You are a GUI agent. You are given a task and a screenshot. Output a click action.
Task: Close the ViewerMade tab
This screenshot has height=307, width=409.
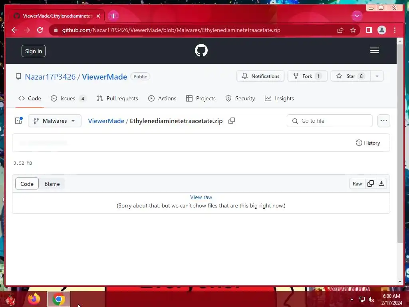[98, 16]
